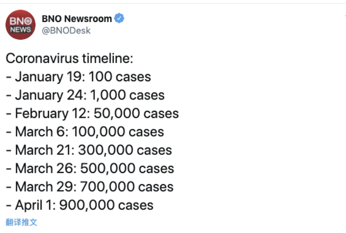
Task: Click the 'January 19' date text
Action: pos(48,77)
